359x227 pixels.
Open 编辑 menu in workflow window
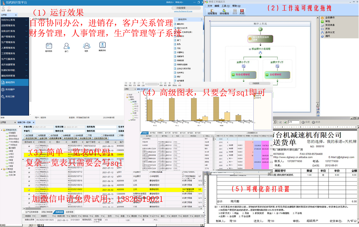217,6
